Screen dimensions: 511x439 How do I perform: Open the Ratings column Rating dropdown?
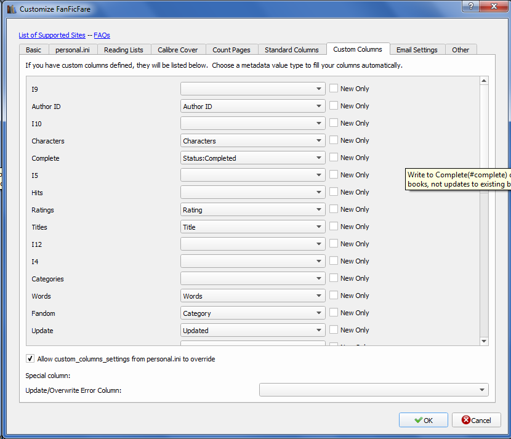click(x=253, y=209)
